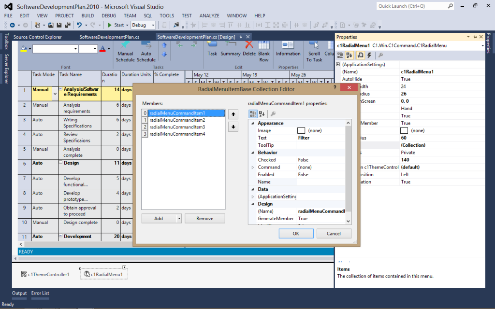Click the red Delete X icon
Screen dimensions: 495x309
(249, 45)
